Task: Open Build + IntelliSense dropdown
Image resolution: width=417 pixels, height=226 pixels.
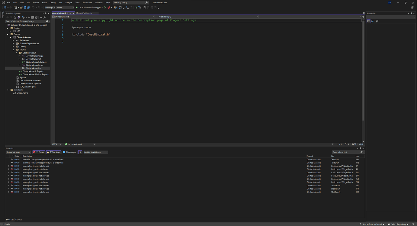Action: [x=96, y=152]
